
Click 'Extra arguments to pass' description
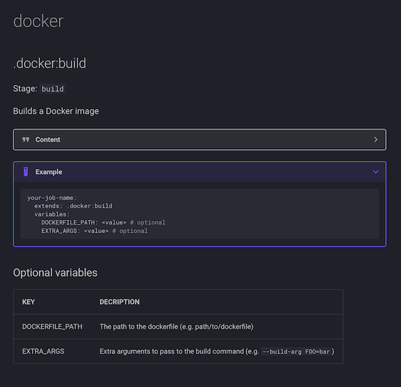(x=217, y=352)
